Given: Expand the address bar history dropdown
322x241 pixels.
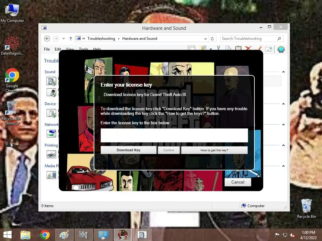Looking at the screenshot, I should point(205,39).
